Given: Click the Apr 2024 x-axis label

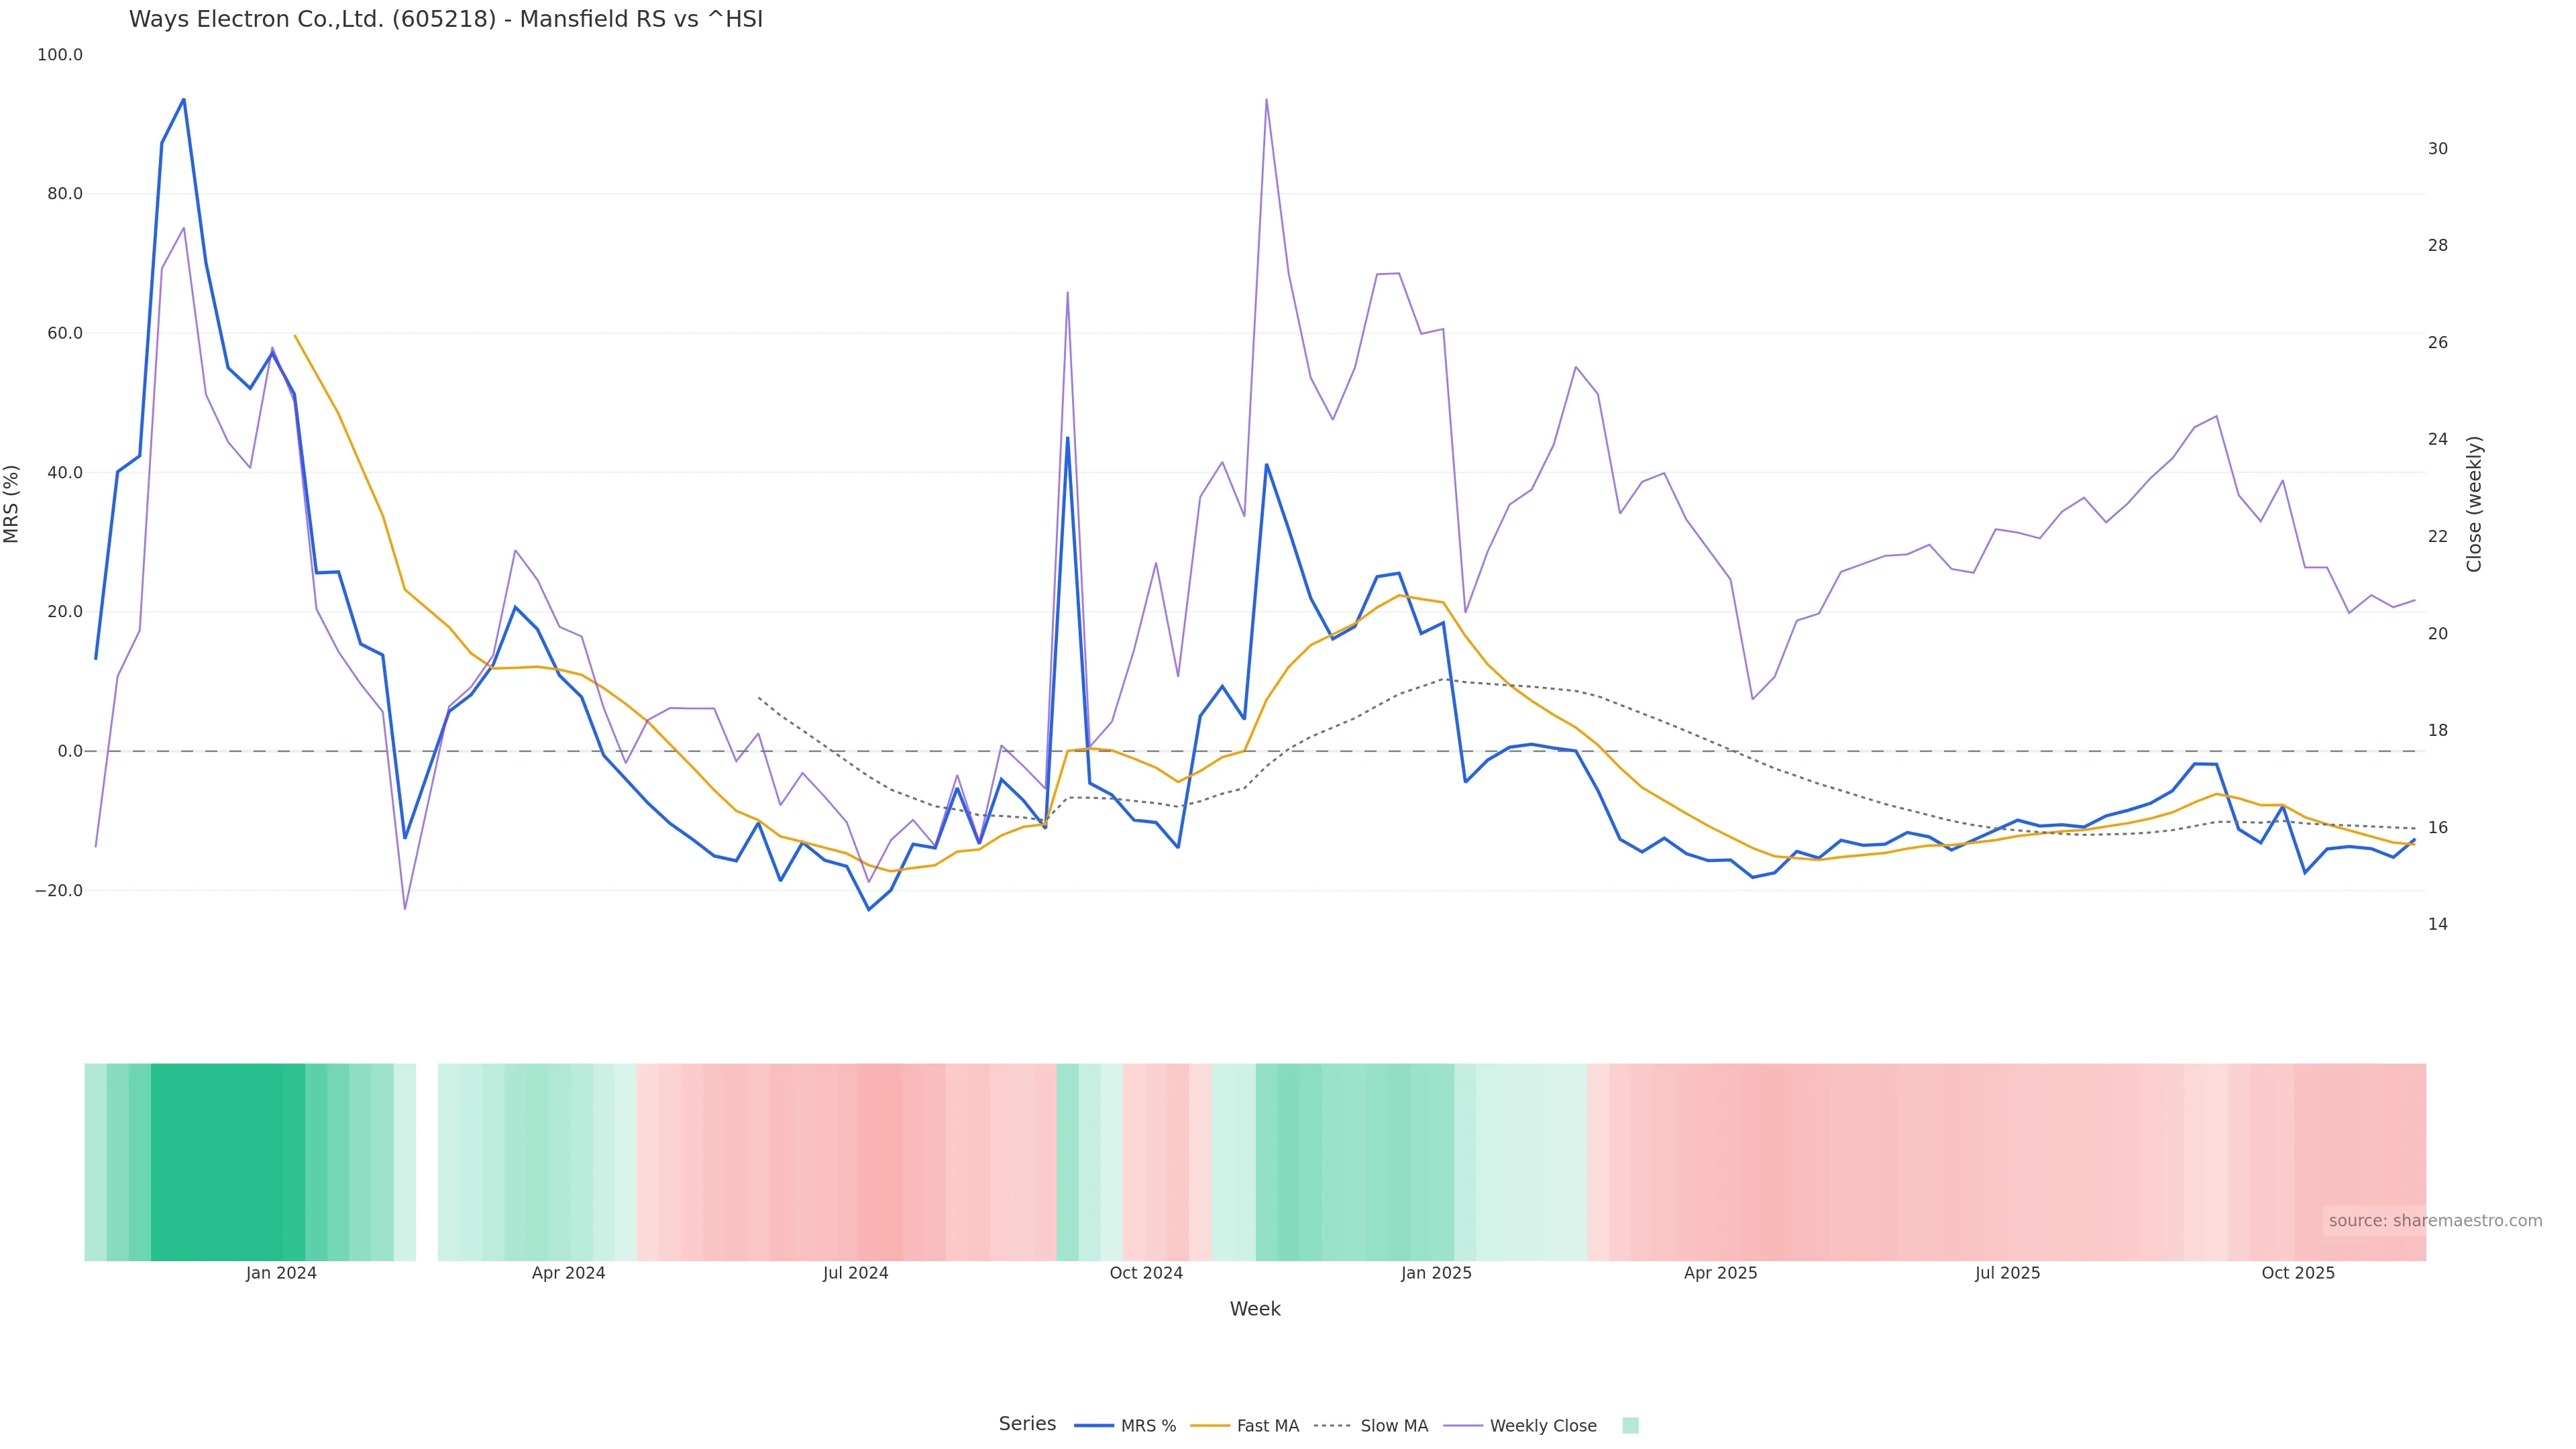Looking at the screenshot, I should point(568,1273).
